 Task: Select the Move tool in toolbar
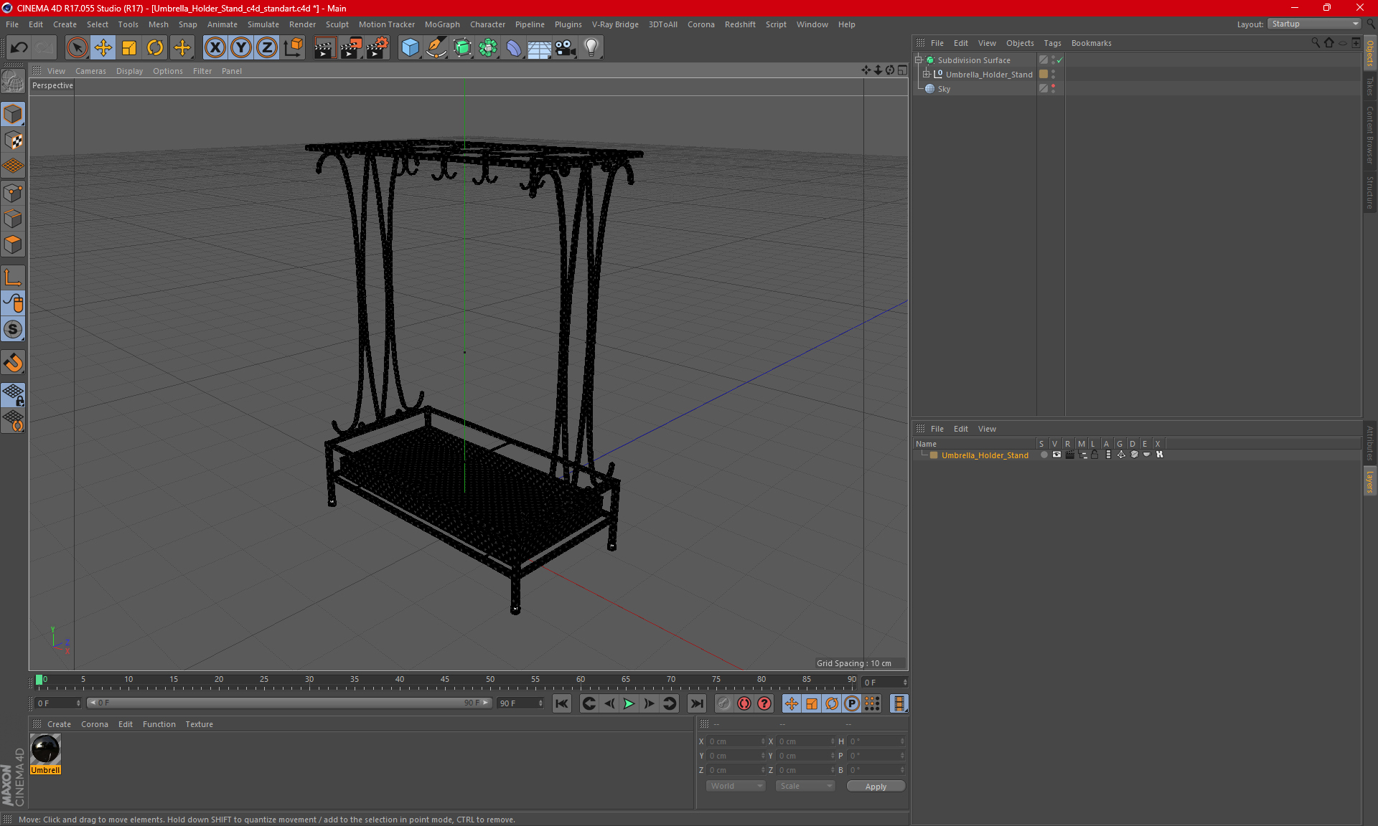[x=103, y=48]
